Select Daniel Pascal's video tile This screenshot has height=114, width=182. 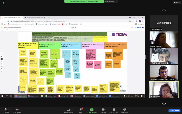[164, 23]
